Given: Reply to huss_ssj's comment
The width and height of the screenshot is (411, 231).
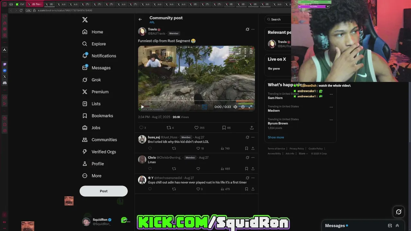Looking at the screenshot, I should click(150, 148).
